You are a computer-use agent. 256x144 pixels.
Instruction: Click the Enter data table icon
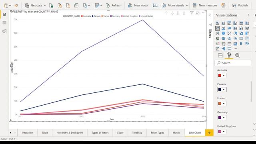click(76, 5)
